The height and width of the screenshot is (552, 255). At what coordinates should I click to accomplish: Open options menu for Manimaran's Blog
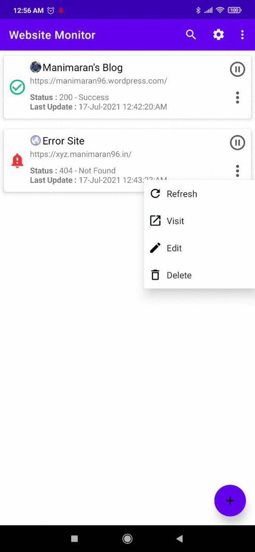pos(238,98)
